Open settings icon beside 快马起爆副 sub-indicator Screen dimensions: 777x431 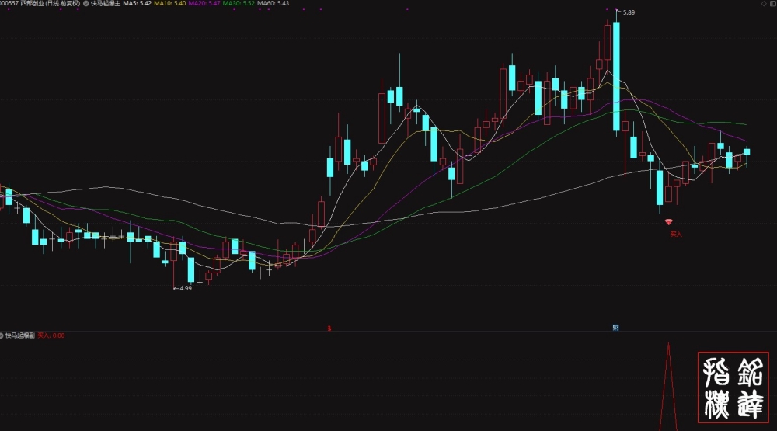click(x=2, y=335)
